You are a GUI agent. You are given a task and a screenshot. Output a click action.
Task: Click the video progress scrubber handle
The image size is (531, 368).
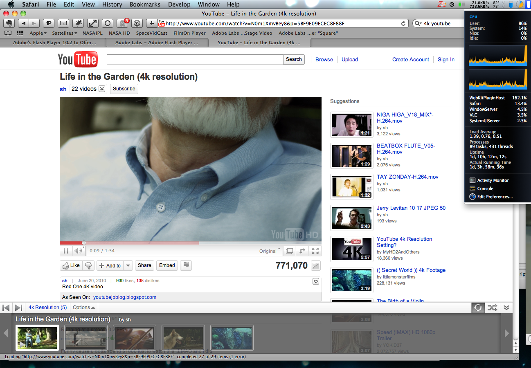[84, 243]
